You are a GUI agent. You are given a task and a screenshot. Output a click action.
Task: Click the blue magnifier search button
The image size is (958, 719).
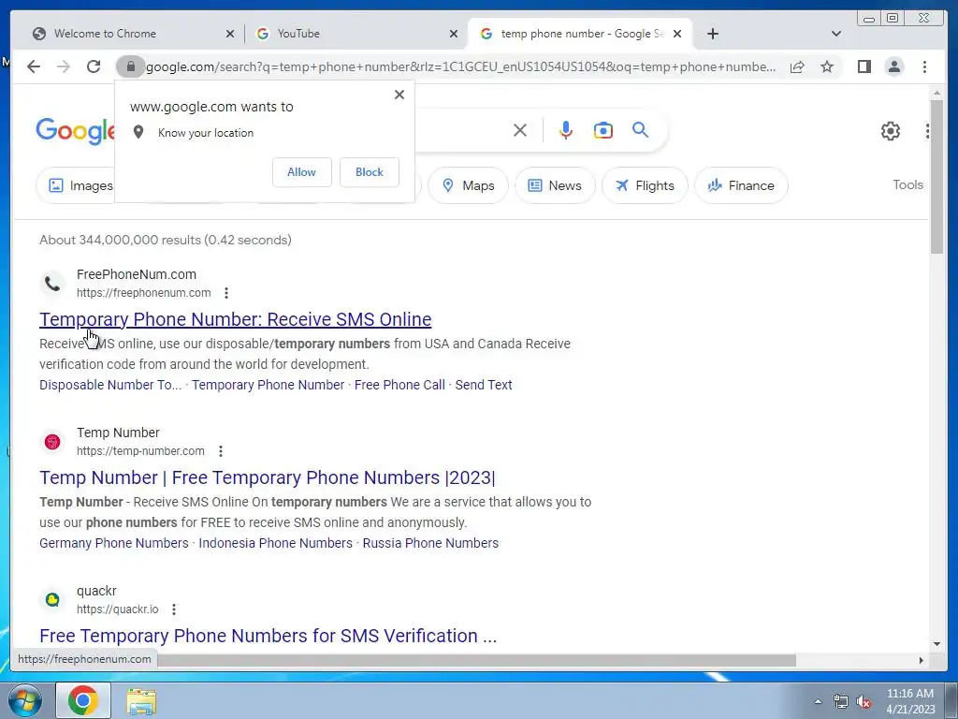point(640,130)
